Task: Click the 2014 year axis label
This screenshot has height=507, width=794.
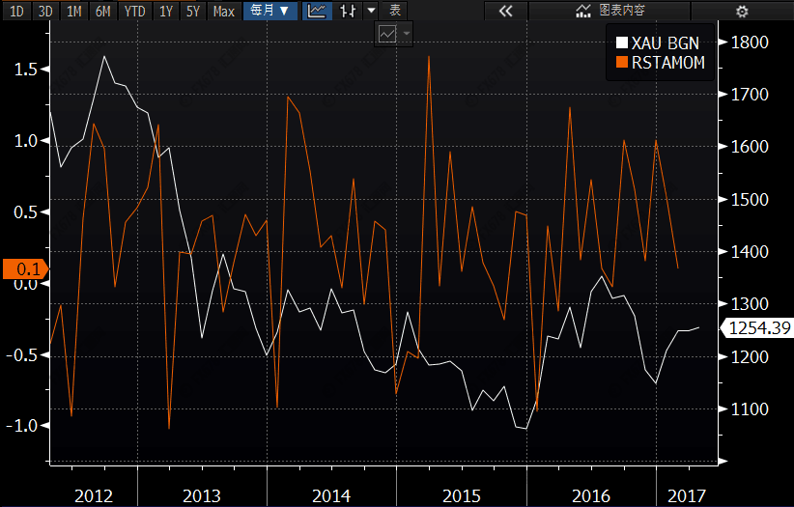Action: click(331, 495)
